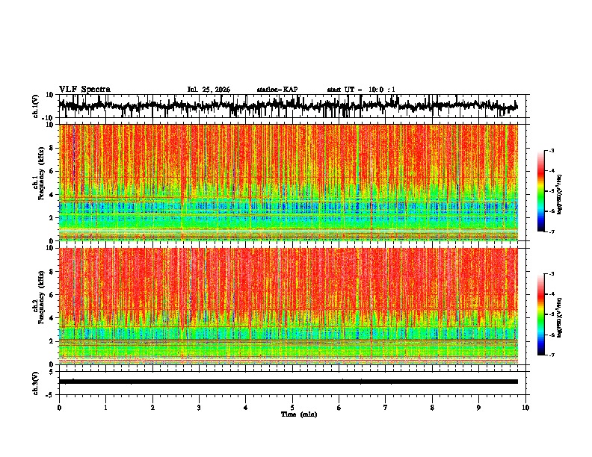The width and height of the screenshot is (592, 457).
Task: Click time axis tick label "5"
Action: 292,408
